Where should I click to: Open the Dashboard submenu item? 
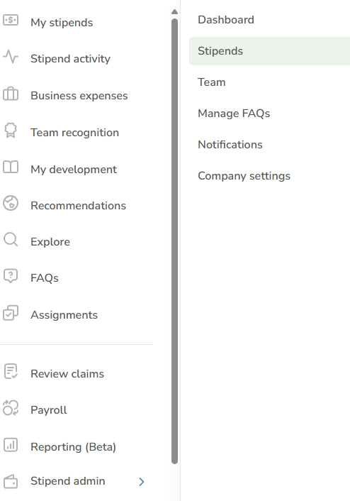(226, 20)
